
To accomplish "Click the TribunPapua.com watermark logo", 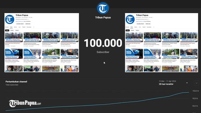I will [x=25, y=103].
